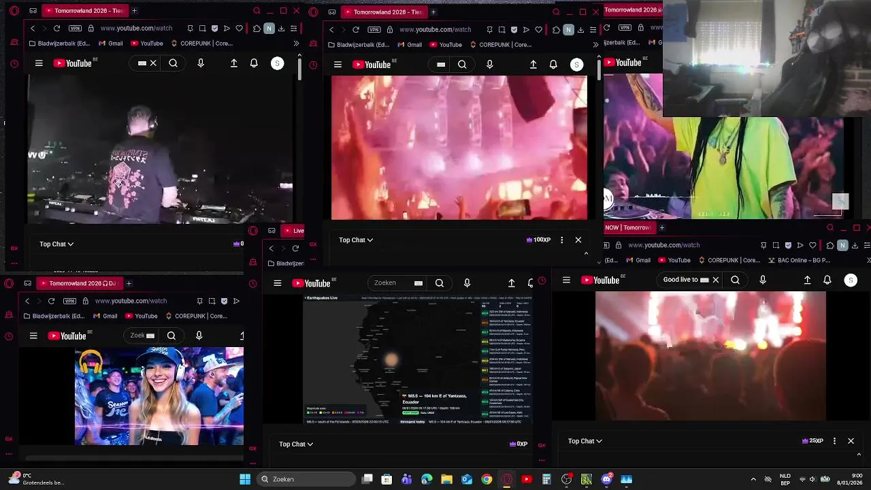
Task: Toggle VPN badge in pink-stage video window
Action: pyautogui.click(x=374, y=29)
